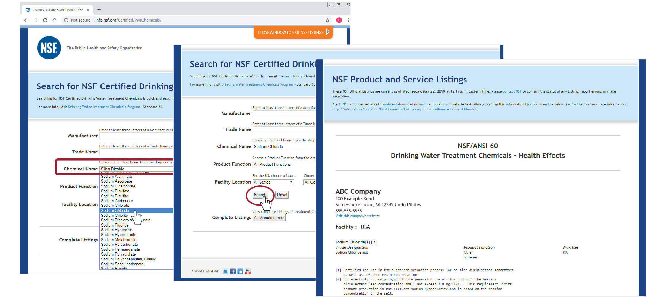Image resolution: width=665 pixels, height=298 pixels.
Task: Open the All Manufacturers dropdown
Action: click(x=269, y=218)
